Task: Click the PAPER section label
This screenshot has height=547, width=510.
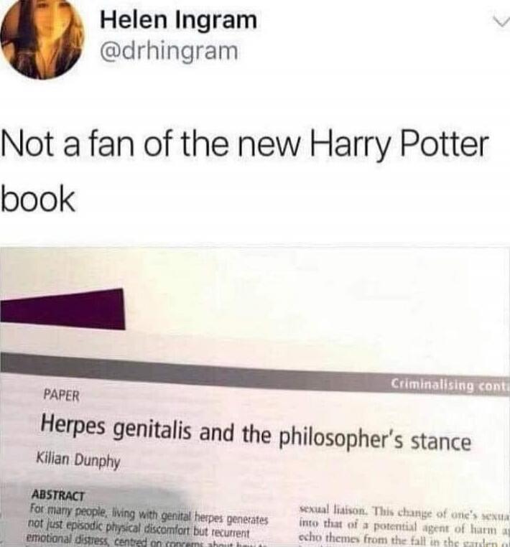Action: 62,396
